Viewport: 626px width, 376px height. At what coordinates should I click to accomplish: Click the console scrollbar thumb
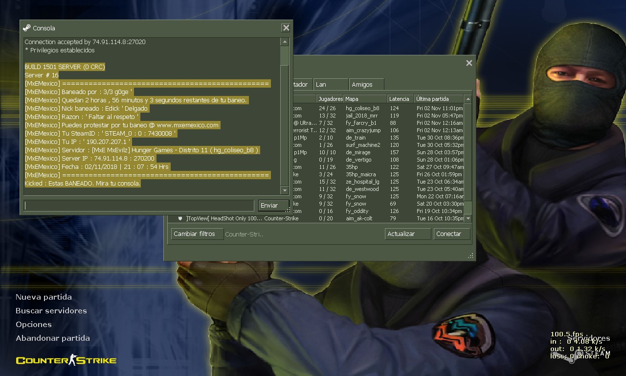pyautogui.click(x=285, y=56)
